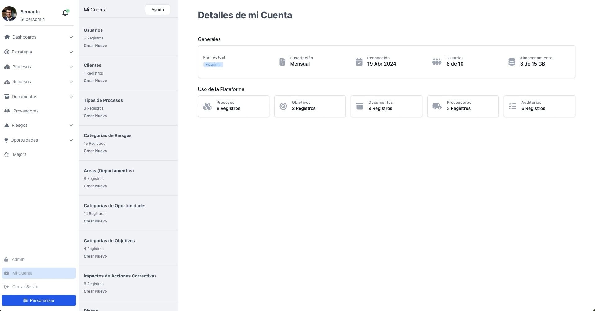Click Crear Nuevo under Impactos de Acciones Correctivas
Screen dimensions: 595x311
95,291
